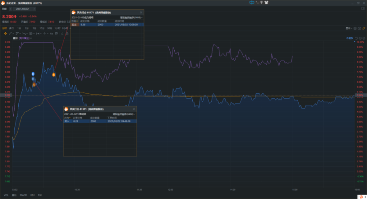
Task: Go to the previous date with left arrow
Action: [10, 8]
